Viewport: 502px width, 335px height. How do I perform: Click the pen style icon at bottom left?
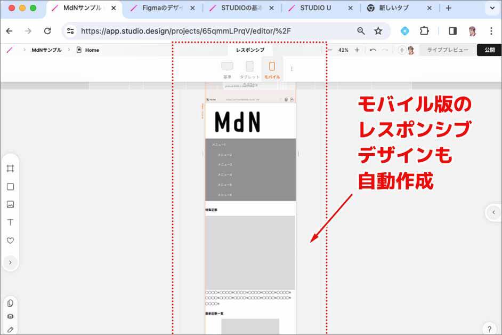click(10, 329)
